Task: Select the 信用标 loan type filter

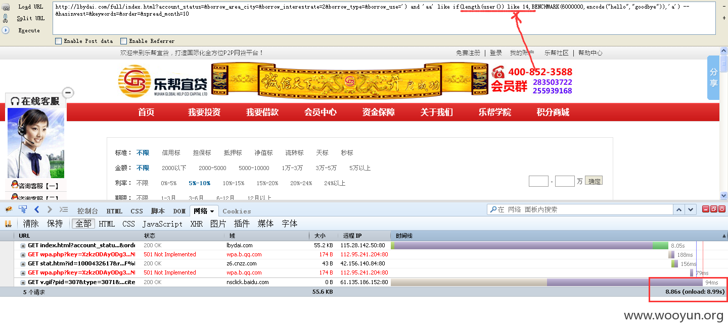Action: 171,153
